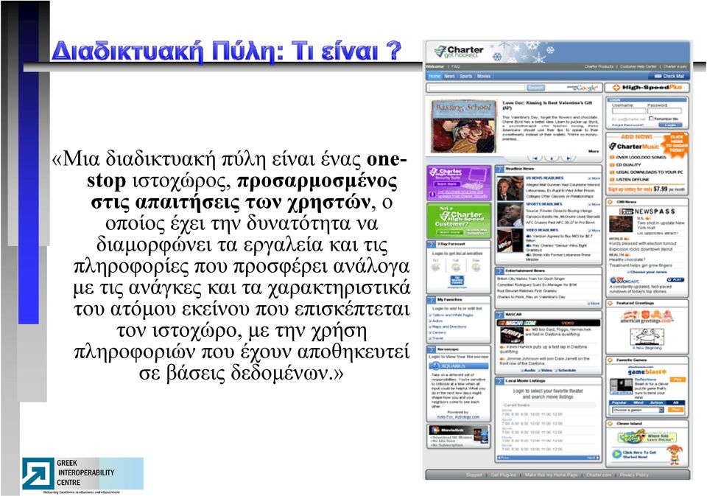Click the pause story button

coord(552,158)
